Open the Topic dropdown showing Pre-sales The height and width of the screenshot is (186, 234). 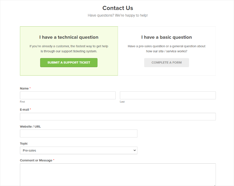[79, 150]
